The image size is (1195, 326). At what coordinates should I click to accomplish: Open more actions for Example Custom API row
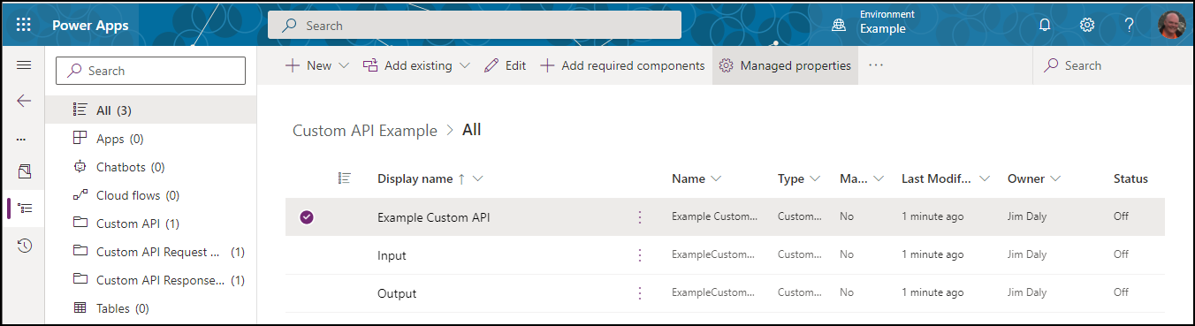(x=641, y=217)
